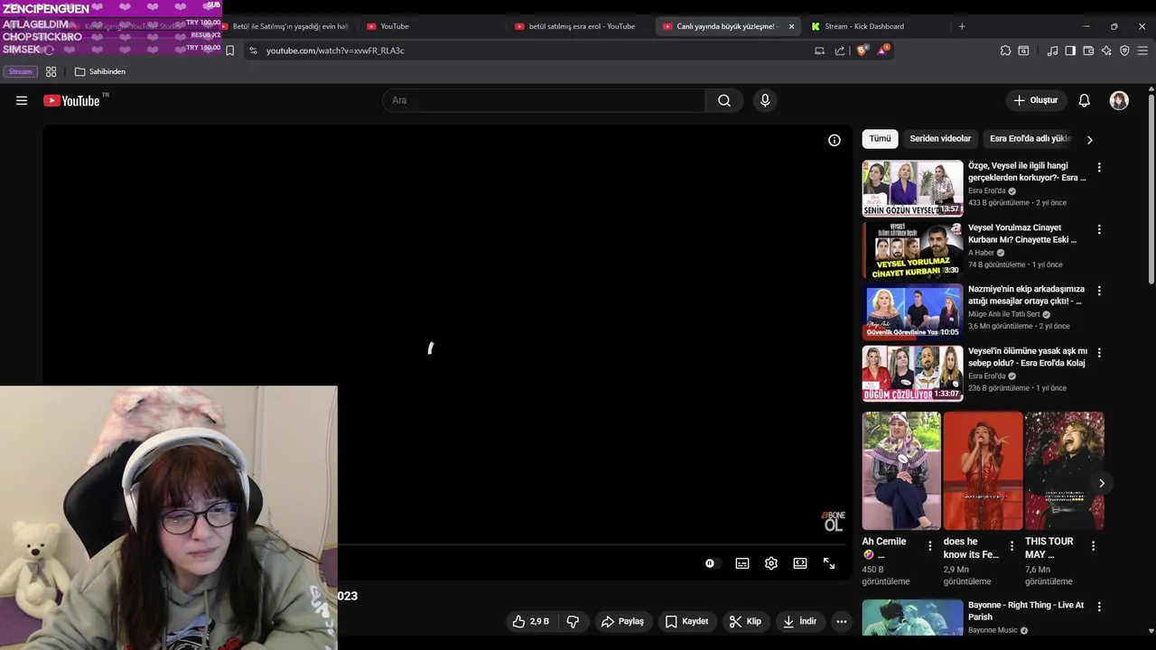This screenshot has height=650, width=1156.
Task: Open options for Özge, Veysel video
Action: 1099,167
